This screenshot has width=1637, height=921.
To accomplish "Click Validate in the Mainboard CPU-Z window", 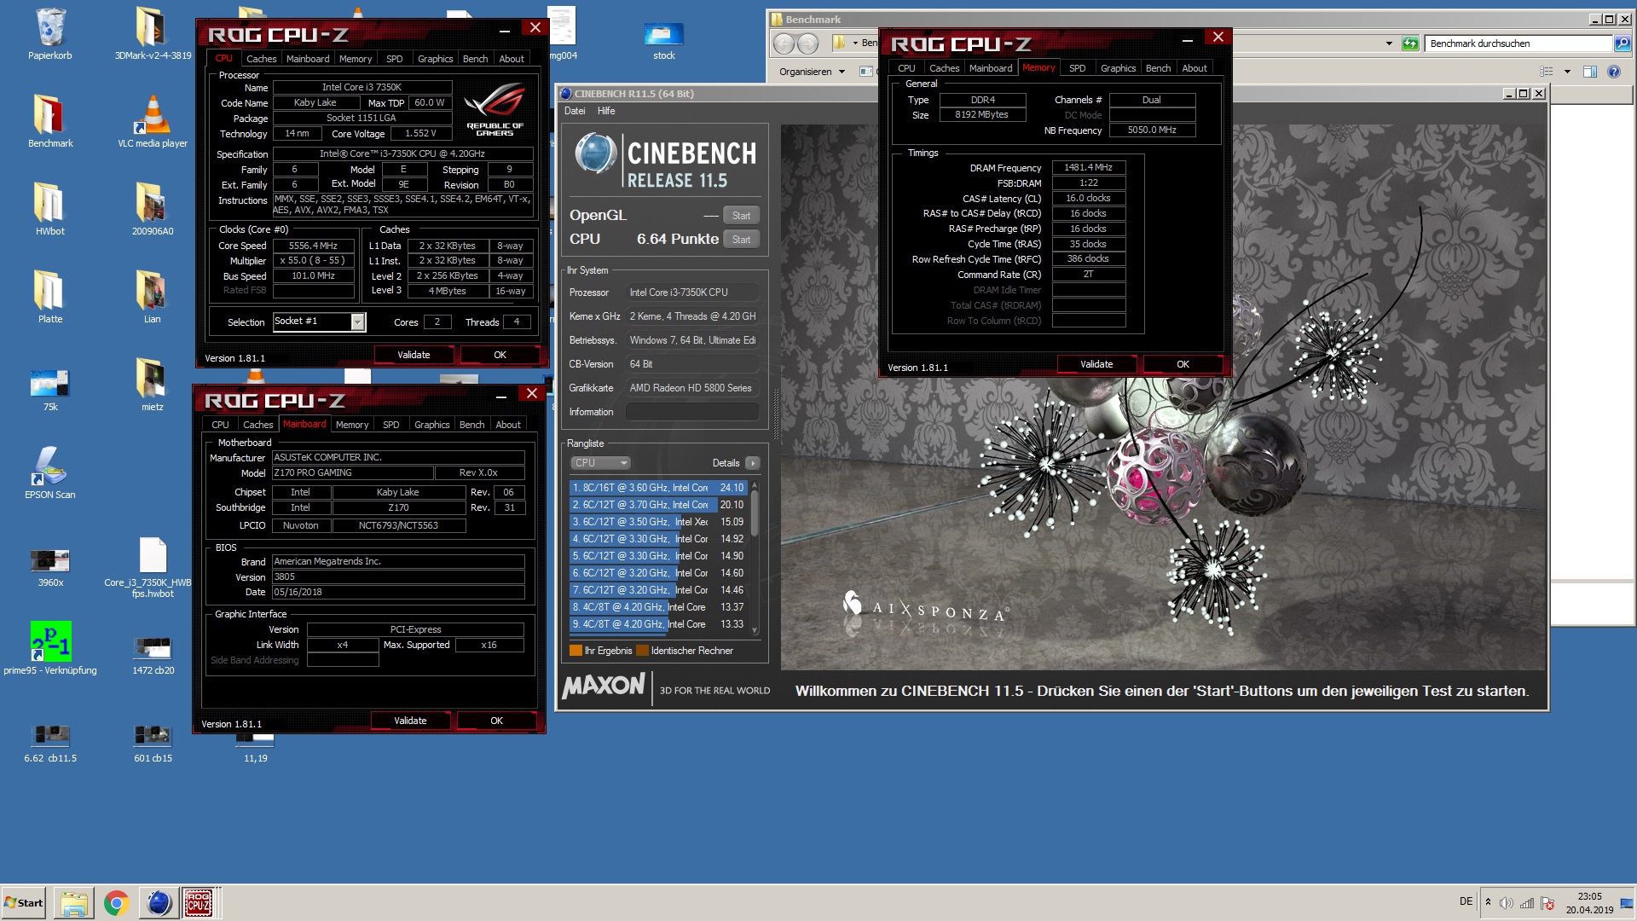I will tap(410, 721).
